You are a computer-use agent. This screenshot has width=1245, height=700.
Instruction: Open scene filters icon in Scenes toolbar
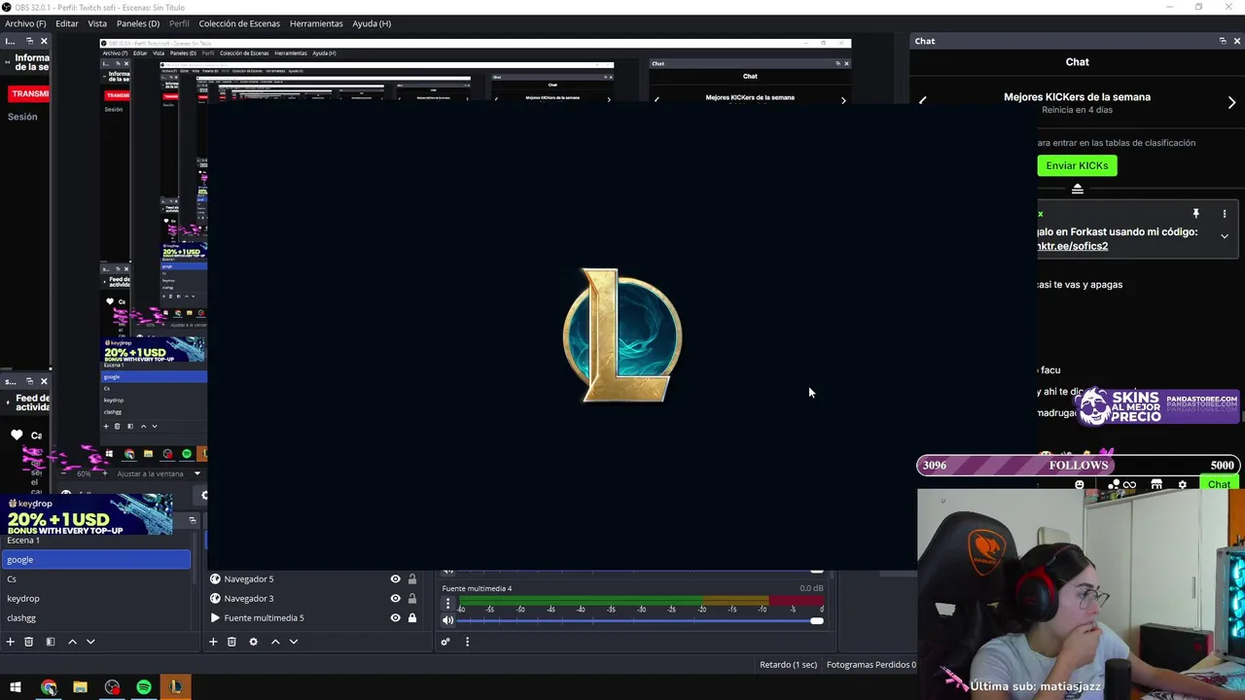tap(50, 642)
